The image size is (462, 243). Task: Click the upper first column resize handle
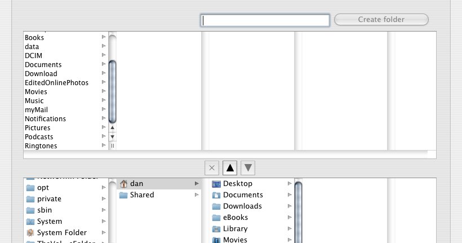[x=112, y=145]
